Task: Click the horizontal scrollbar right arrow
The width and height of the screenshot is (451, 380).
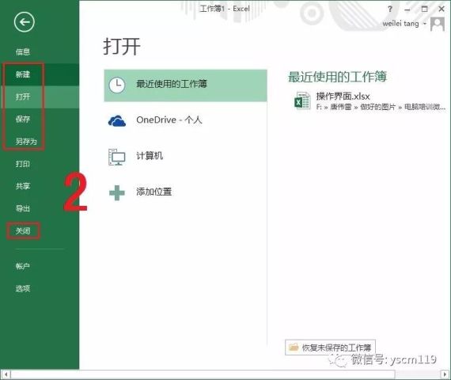Action: [445, 374]
